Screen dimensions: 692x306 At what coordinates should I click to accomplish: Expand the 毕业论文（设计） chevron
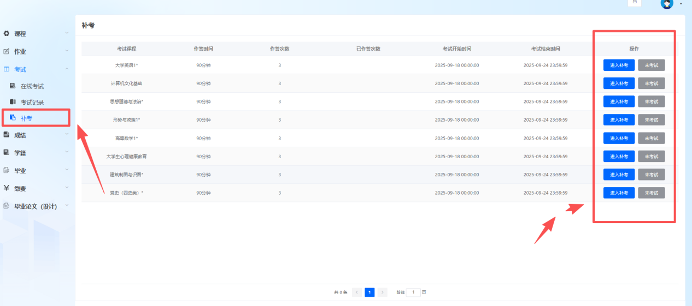pos(67,206)
